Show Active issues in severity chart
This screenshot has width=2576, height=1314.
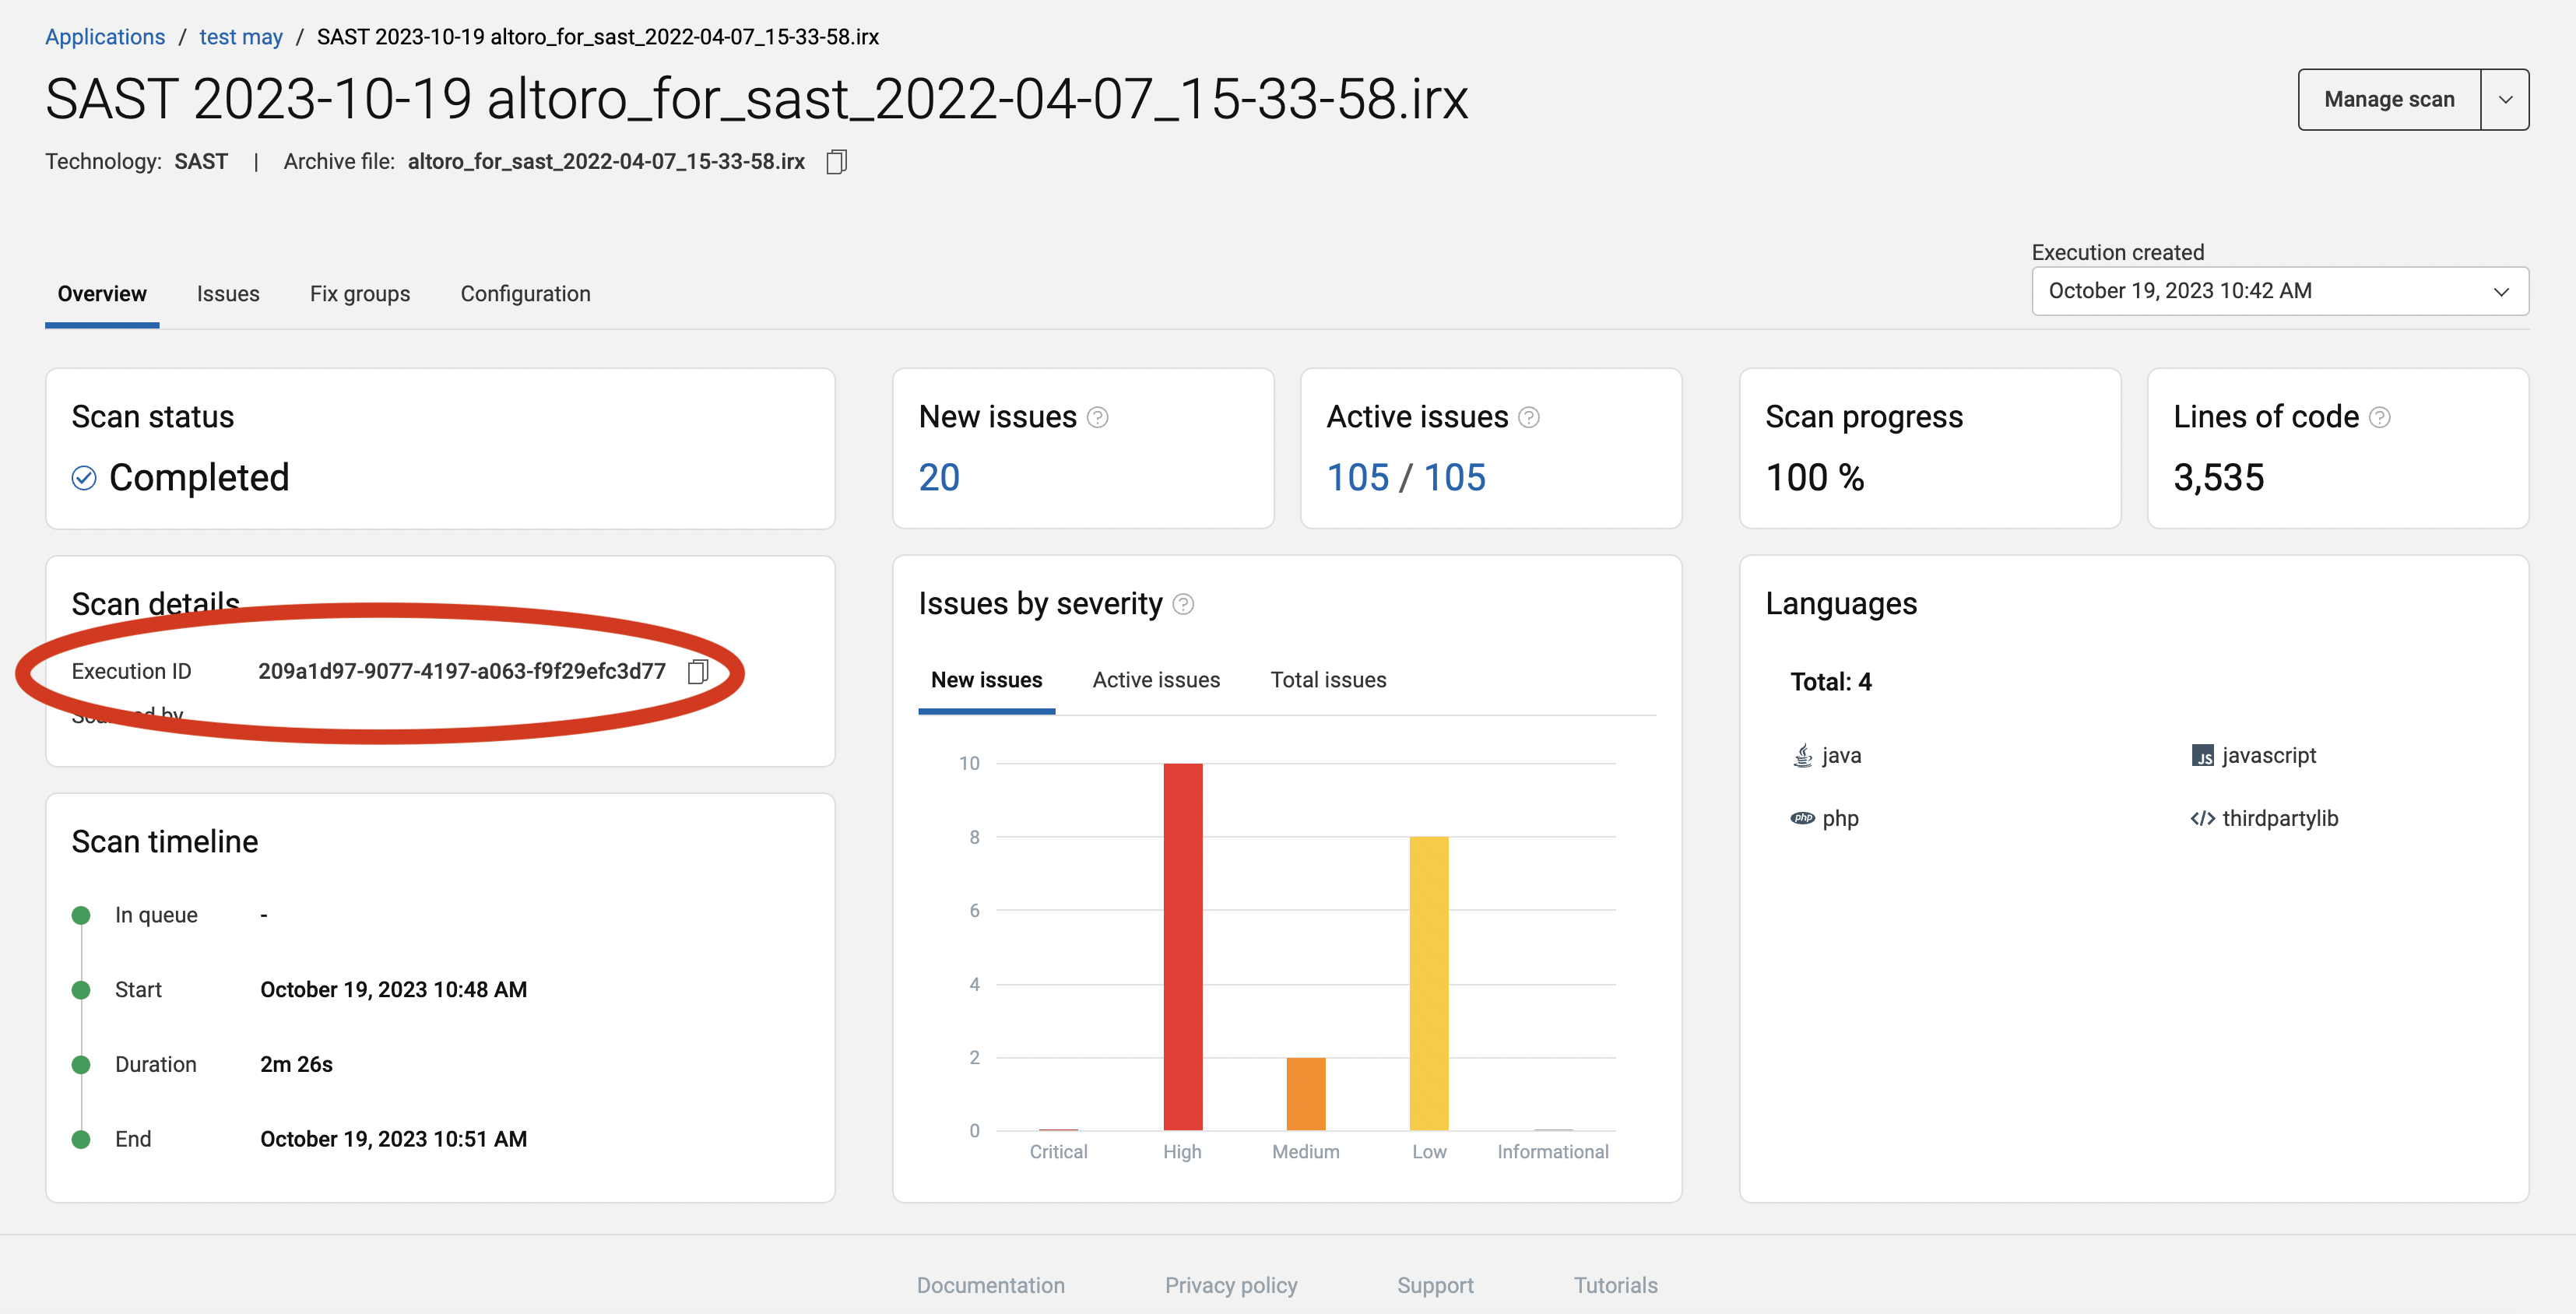(x=1156, y=680)
